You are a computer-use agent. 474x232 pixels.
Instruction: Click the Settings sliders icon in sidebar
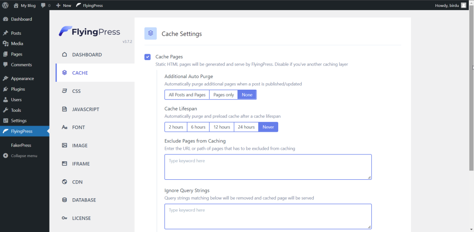click(x=6, y=121)
